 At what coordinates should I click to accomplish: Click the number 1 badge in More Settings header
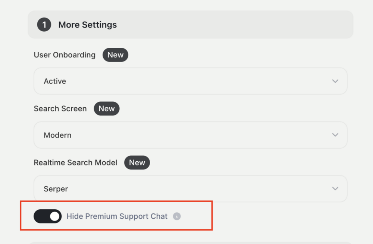(x=44, y=25)
